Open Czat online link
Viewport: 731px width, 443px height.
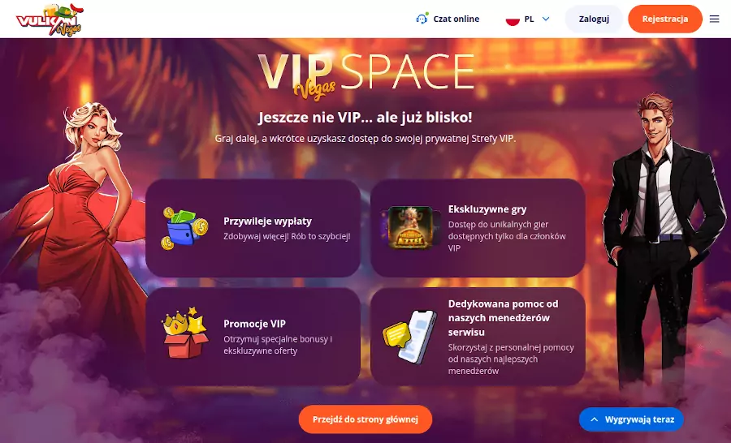click(x=448, y=19)
